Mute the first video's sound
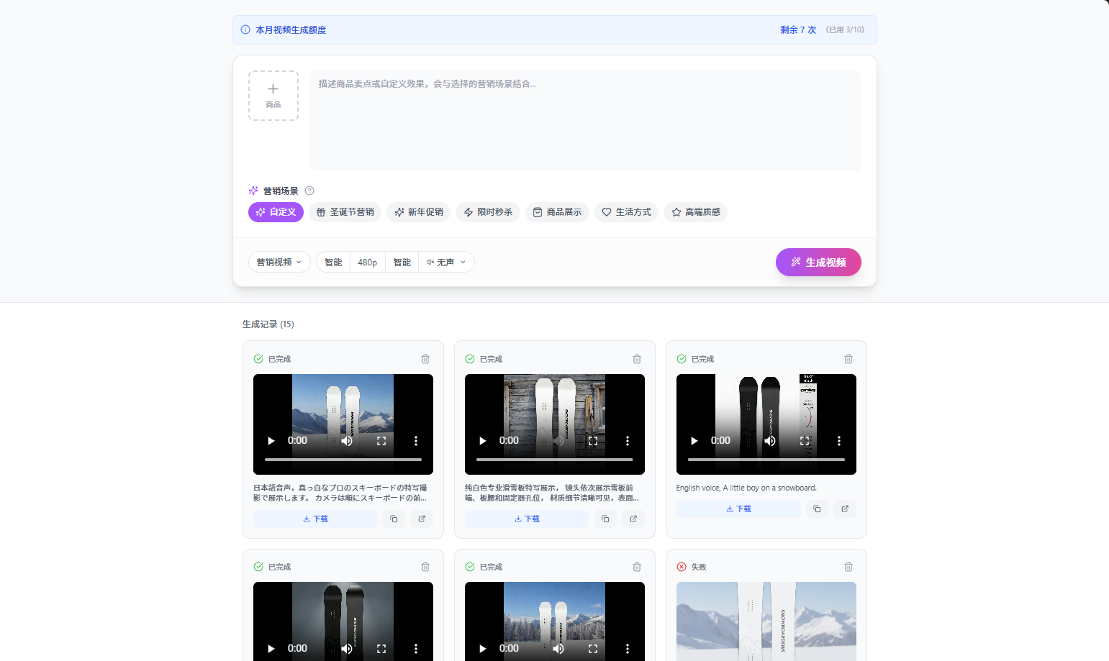Image resolution: width=1109 pixels, height=661 pixels. 347,441
